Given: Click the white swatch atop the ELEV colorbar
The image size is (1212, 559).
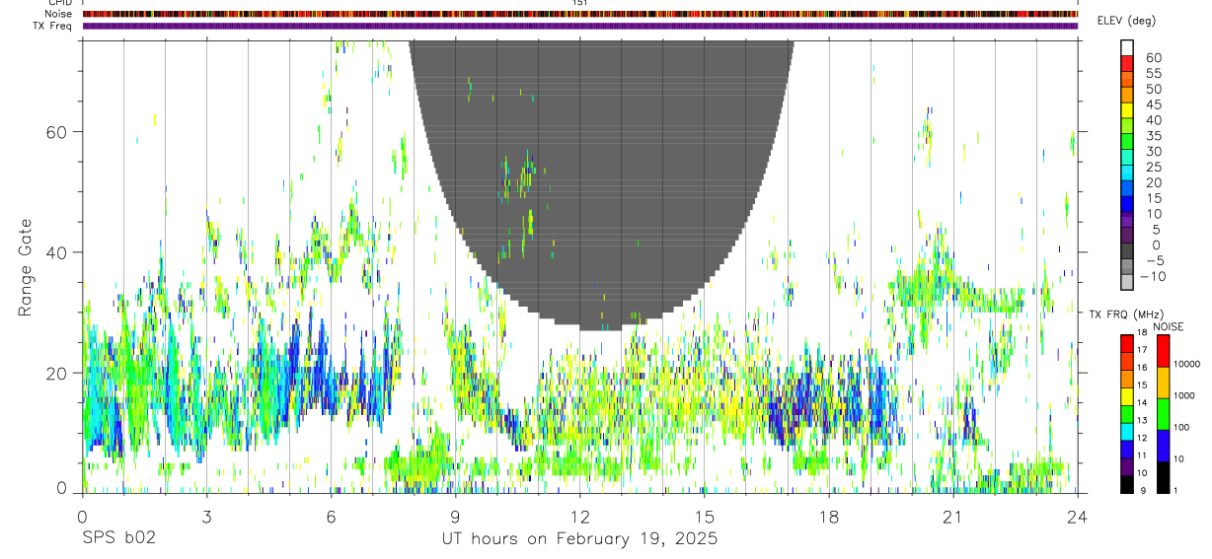Looking at the screenshot, I should click(1127, 46).
